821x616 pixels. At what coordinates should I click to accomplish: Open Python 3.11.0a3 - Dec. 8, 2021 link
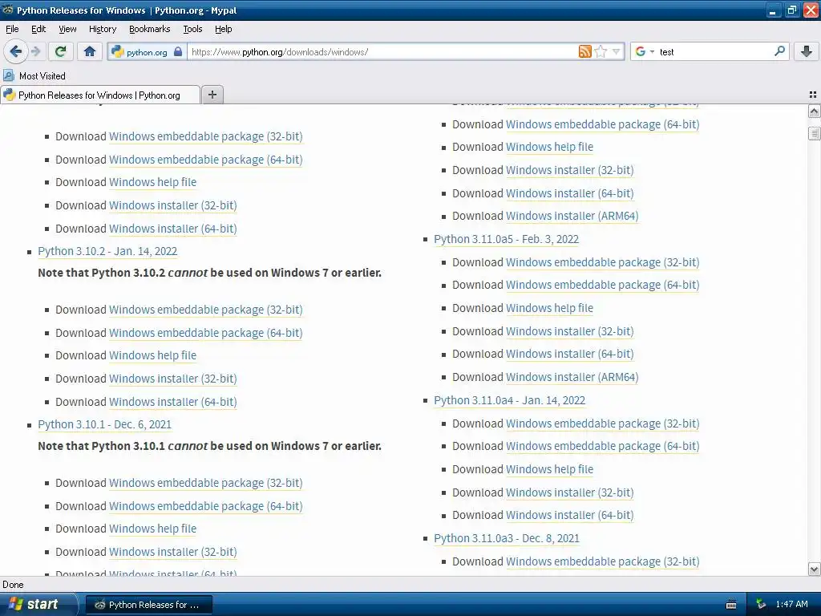(507, 538)
